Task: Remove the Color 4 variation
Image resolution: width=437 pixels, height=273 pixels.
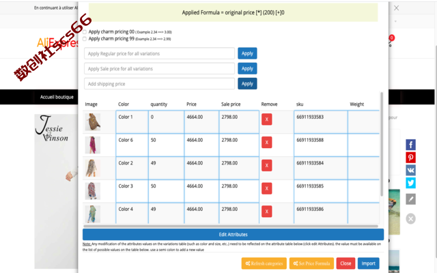Action: point(267,211)
